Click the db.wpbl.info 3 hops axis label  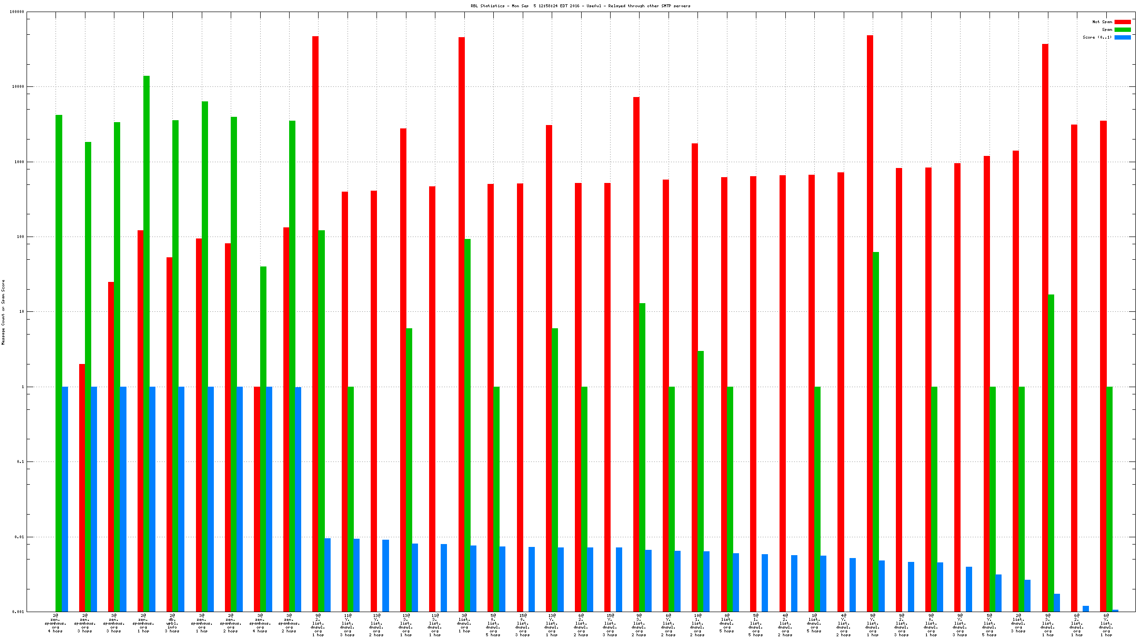pos(172,623)
